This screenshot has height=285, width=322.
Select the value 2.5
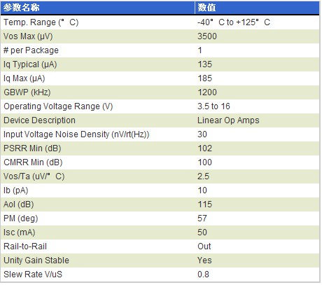[x=203, y=176]
